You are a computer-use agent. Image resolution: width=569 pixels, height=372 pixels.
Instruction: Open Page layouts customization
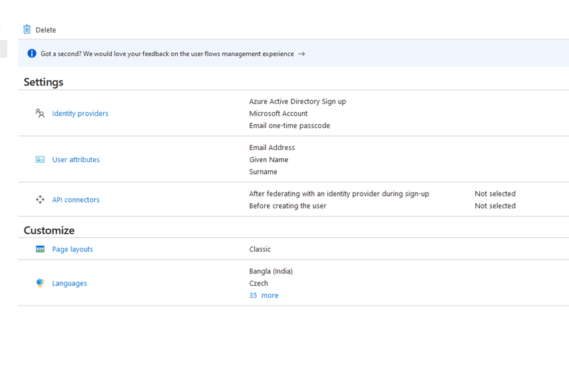tap(73, 249)
